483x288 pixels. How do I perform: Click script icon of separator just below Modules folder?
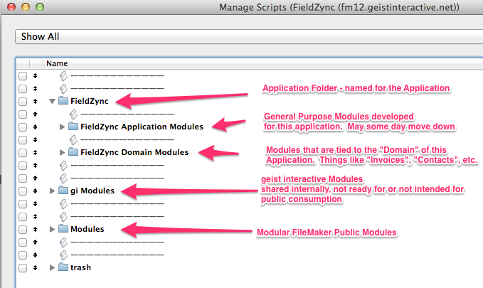click(63, 242)
